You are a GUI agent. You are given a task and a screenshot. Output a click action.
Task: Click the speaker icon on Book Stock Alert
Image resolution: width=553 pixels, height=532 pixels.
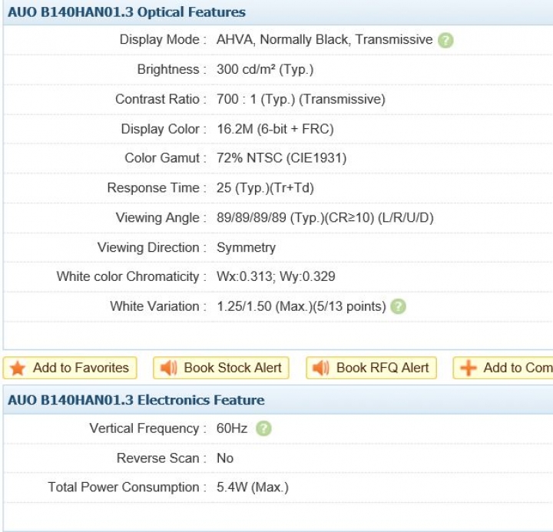pos(168,368)
